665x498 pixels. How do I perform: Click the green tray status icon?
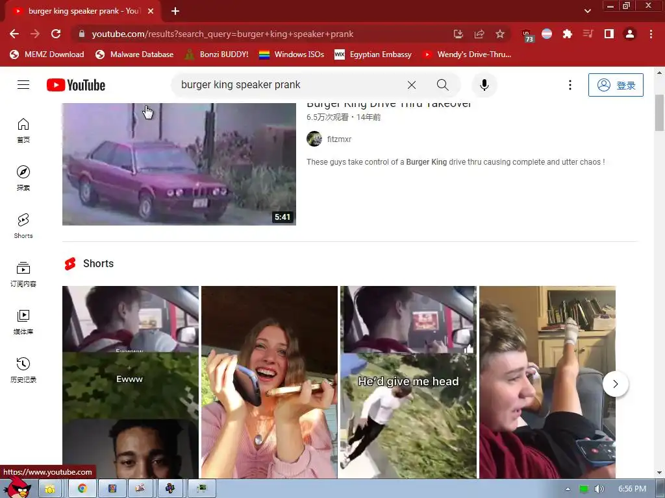coord(584,489)
